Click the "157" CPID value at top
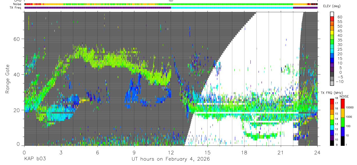 171,1
